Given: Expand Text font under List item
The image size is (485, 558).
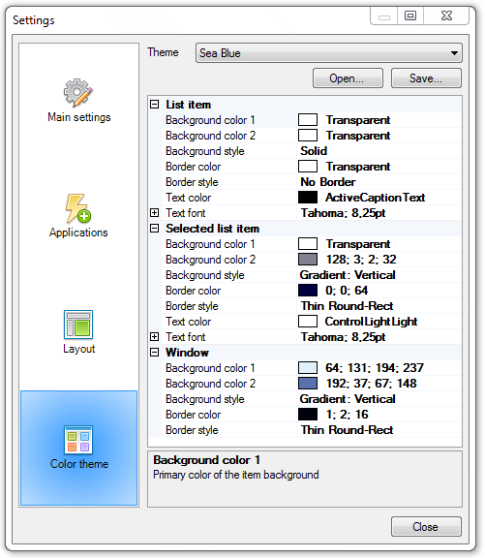Looking at the screenshot, I should pyautogui.click(x=154, y=213).
